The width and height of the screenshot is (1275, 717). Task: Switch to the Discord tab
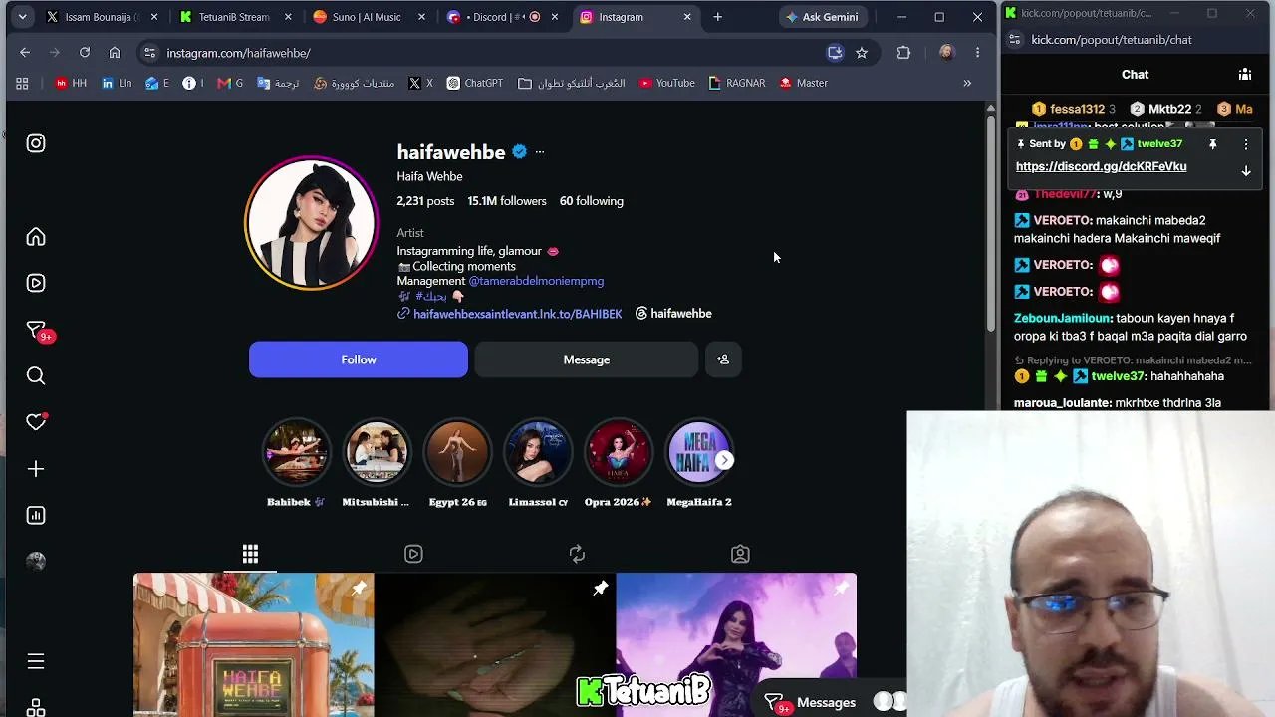point(502,17)
